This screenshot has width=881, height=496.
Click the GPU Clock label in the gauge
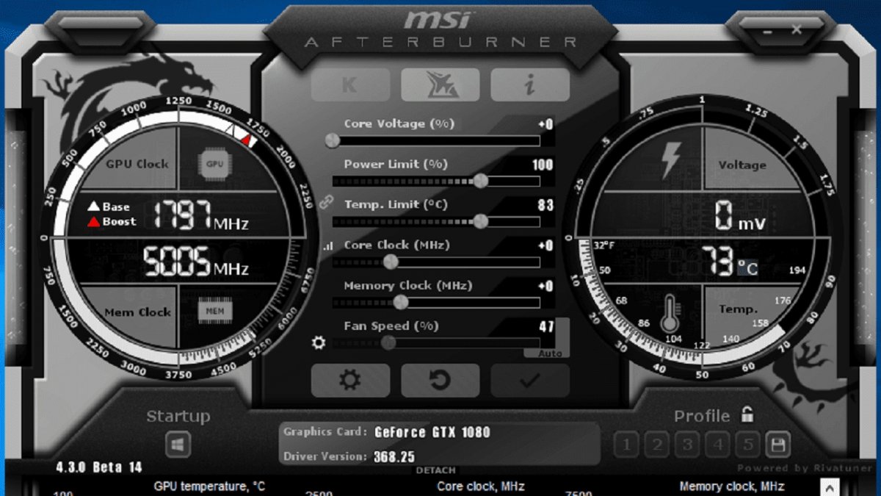(x=137, y=165)
